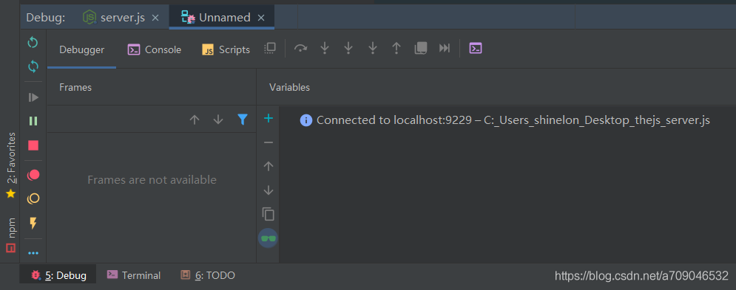Click the Rerun debug session icon
This screenshot has height=290, width=736.
33,43
